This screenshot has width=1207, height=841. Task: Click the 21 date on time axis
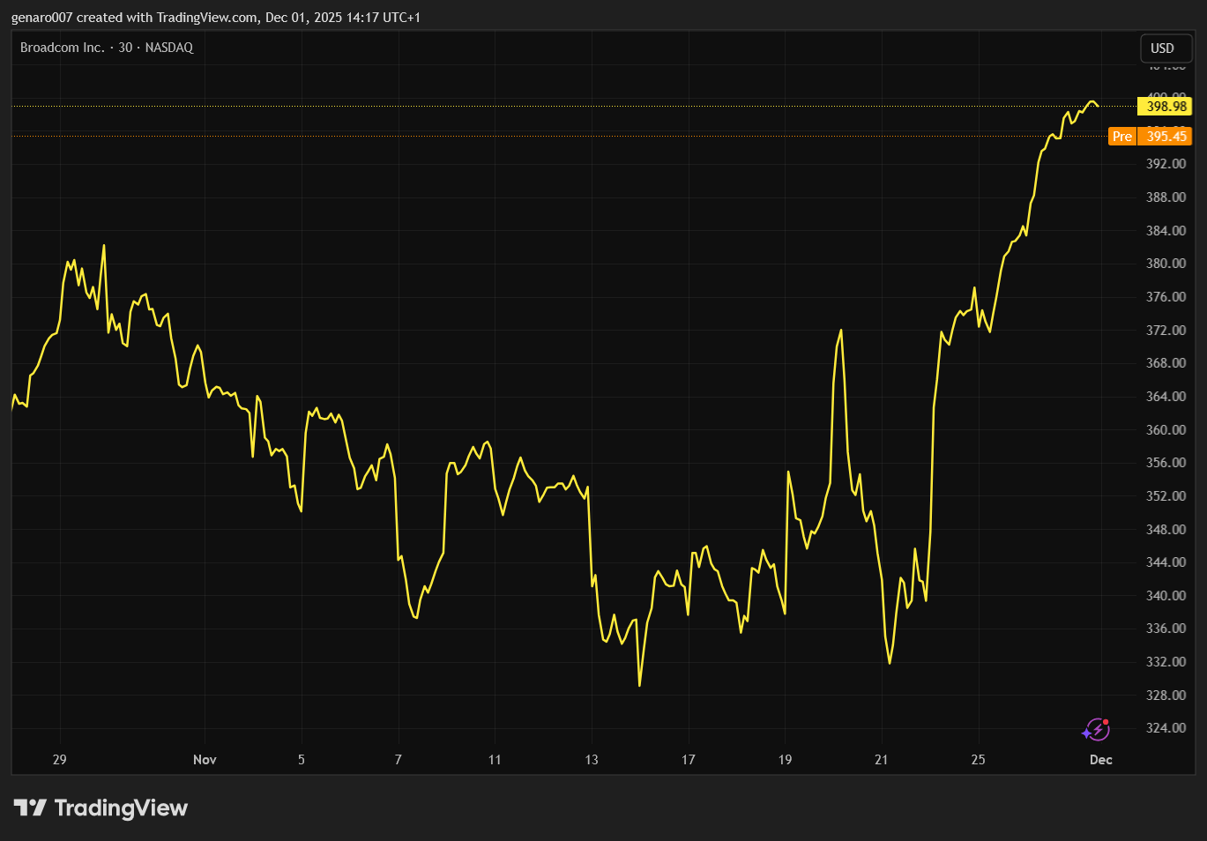tap(882, 760)
